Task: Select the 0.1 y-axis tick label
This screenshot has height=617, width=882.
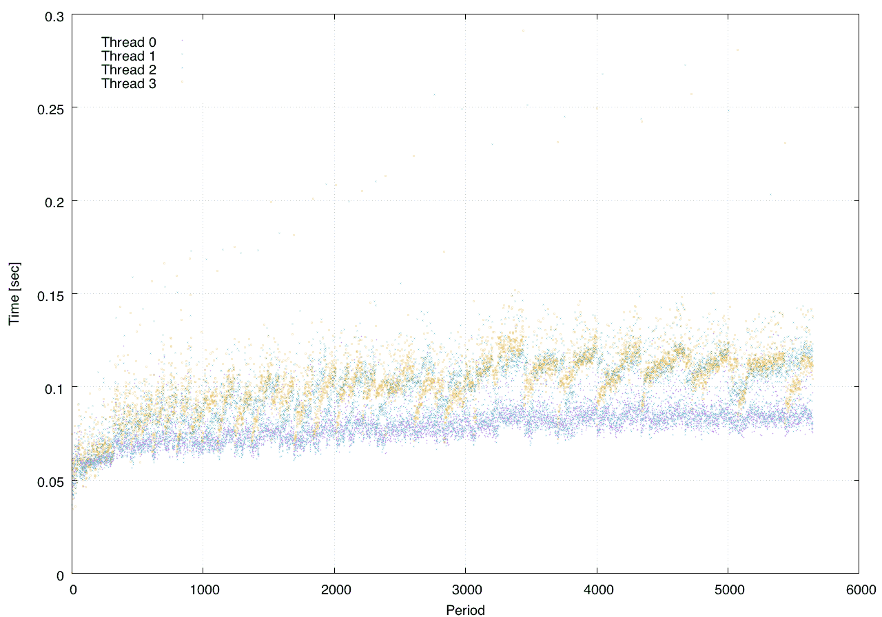Action: 53,387
